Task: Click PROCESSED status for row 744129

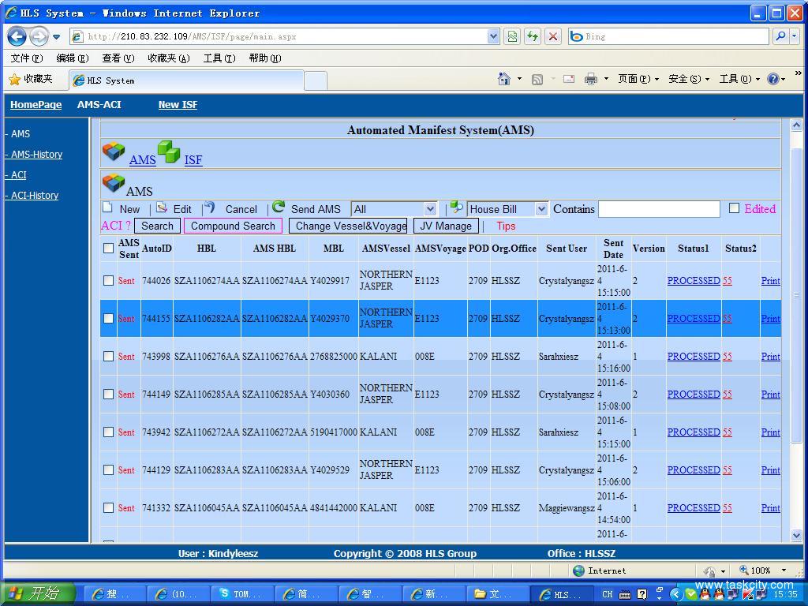Action: click(694, 470)
